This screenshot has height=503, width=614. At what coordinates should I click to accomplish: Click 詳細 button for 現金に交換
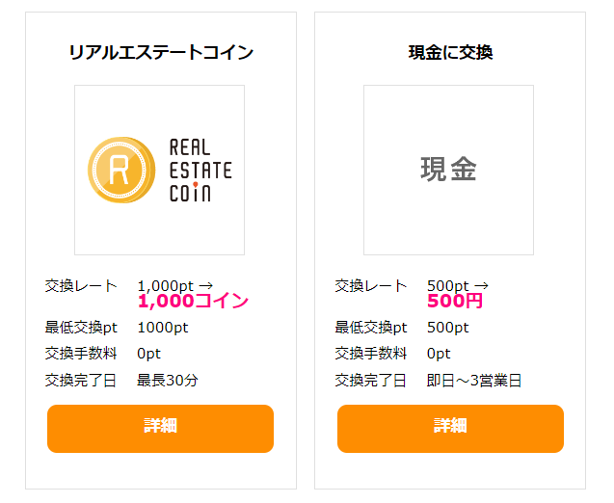(x=450, y=429)
